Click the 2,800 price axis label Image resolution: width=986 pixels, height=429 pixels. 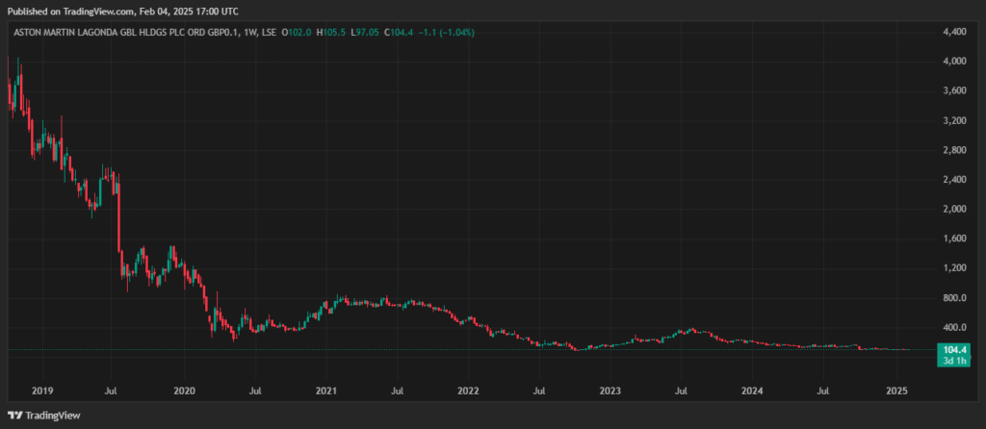(x=954, y=150)
